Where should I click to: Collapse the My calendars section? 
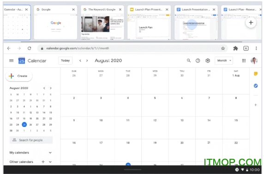[x=50, y=153]
